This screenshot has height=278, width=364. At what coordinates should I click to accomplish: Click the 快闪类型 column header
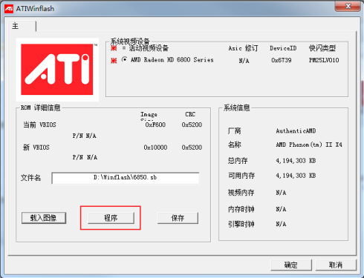point(322,48)
